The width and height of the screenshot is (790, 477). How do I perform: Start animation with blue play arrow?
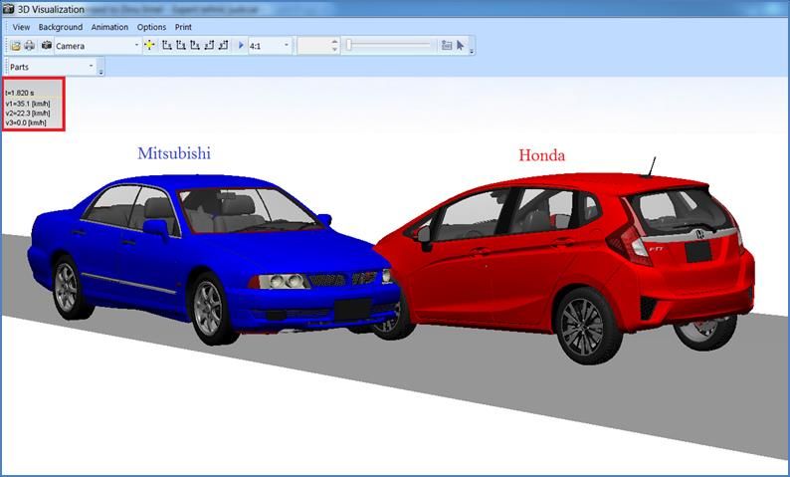241,46
